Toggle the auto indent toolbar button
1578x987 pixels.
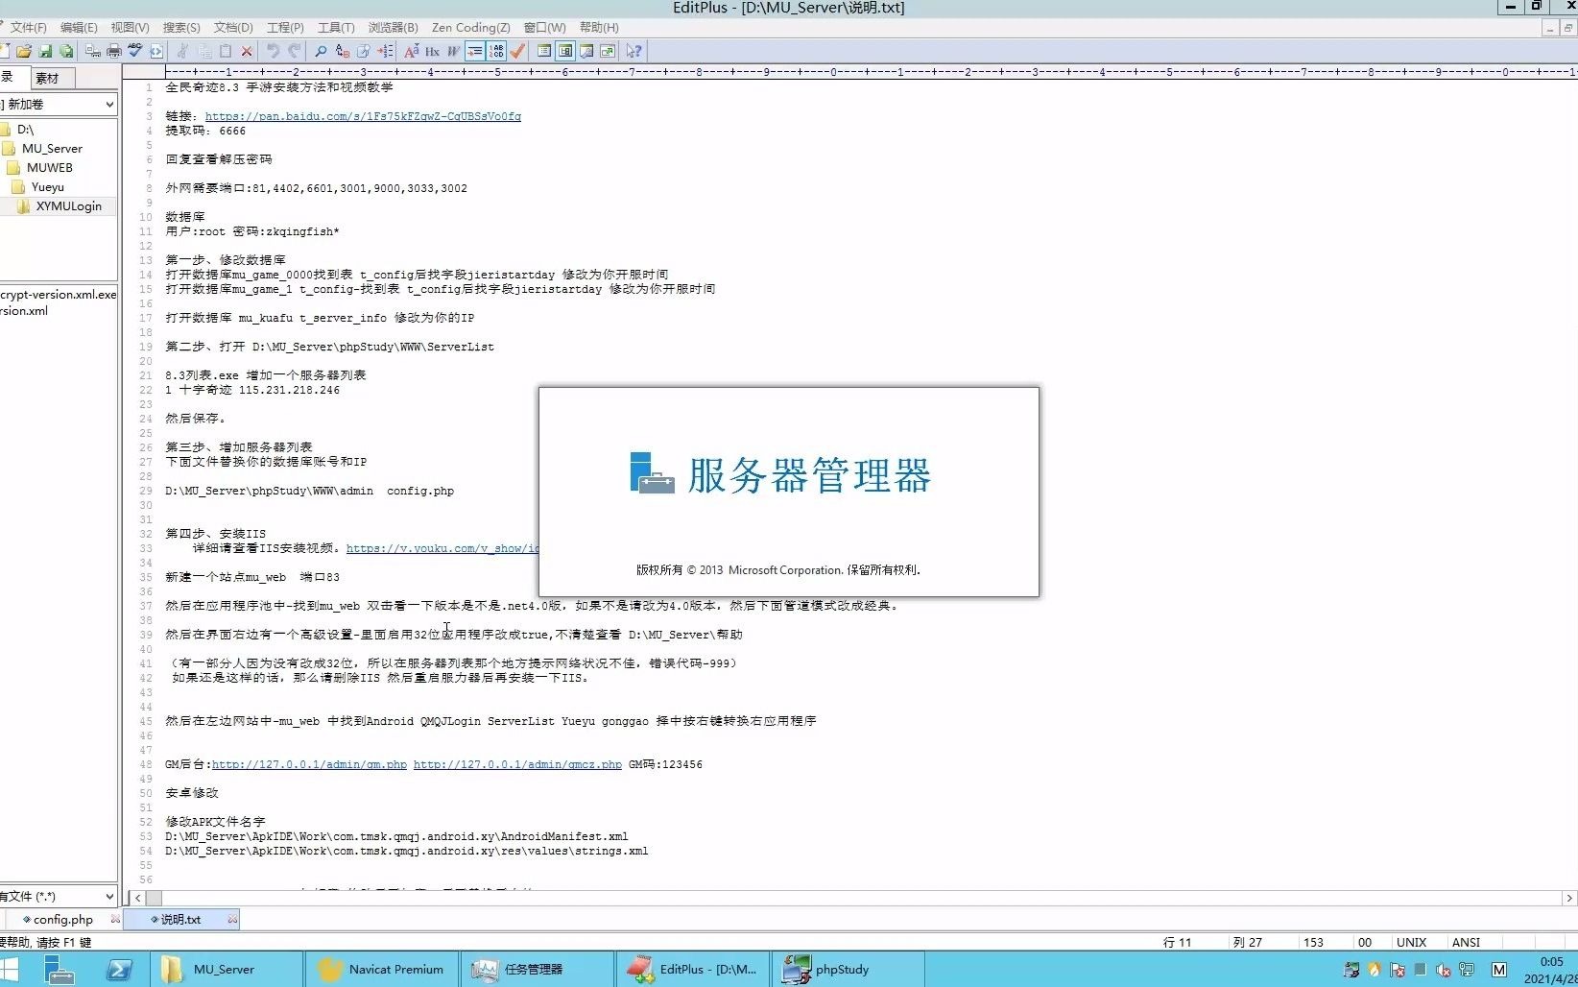coord(475,51)
